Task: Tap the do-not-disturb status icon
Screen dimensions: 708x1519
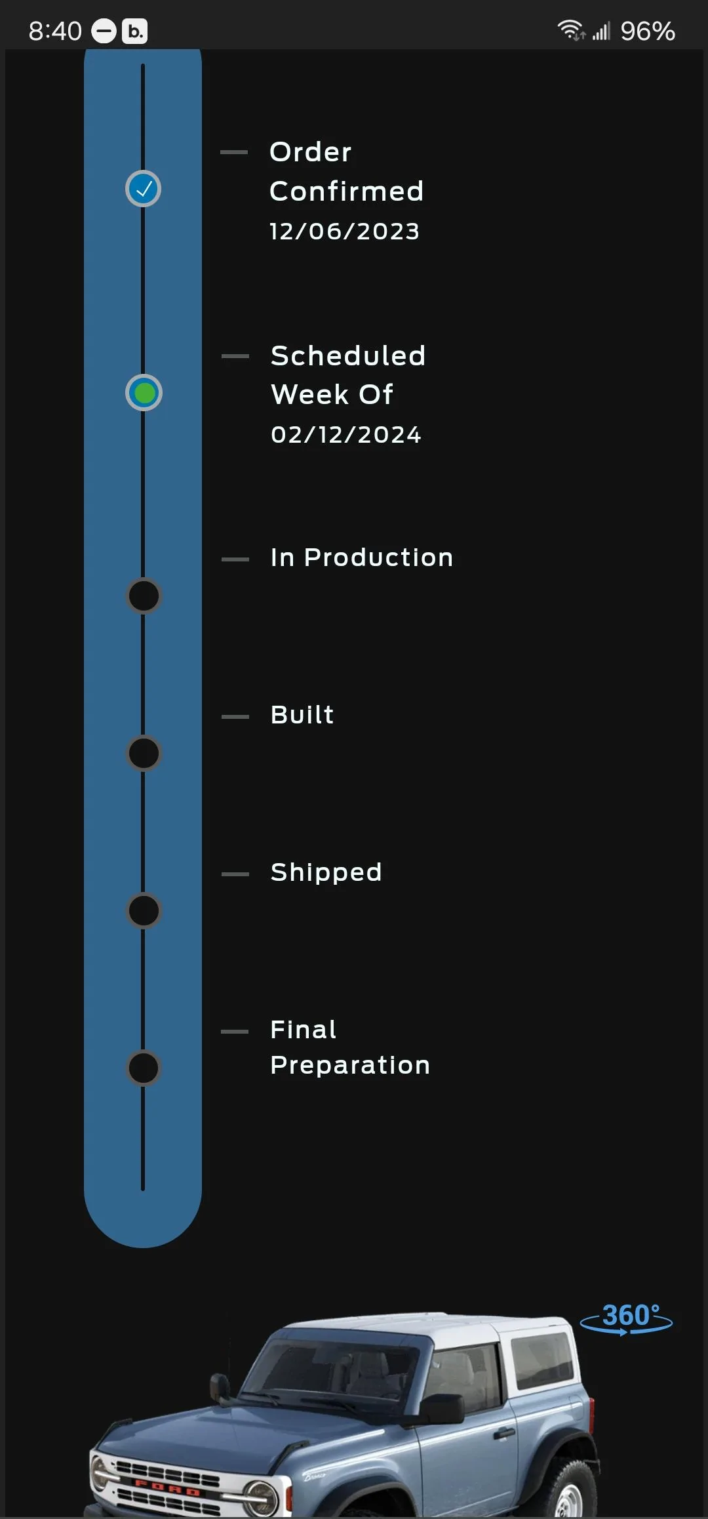Action: click(104, 31)
